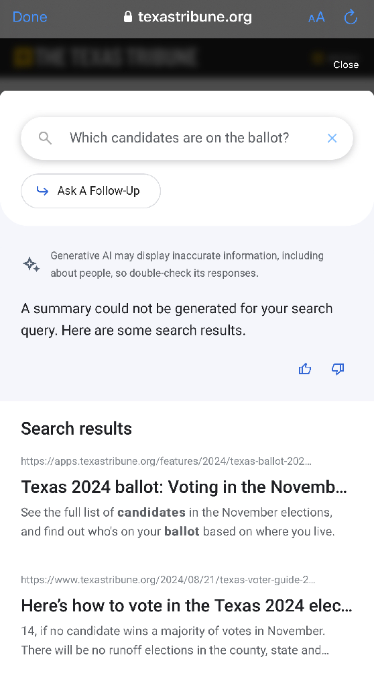Viewport: 374px width, 688px height.
Task: Tap Done to exit the browser view
Action: click(x=29, y=17)
